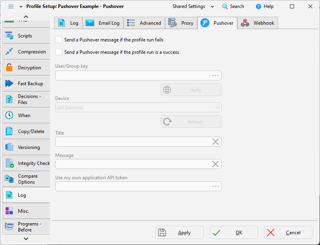Screen dimensions: 320x245
Task: Open the Misc. sidebar section
Action: click(x=26, y=211)
